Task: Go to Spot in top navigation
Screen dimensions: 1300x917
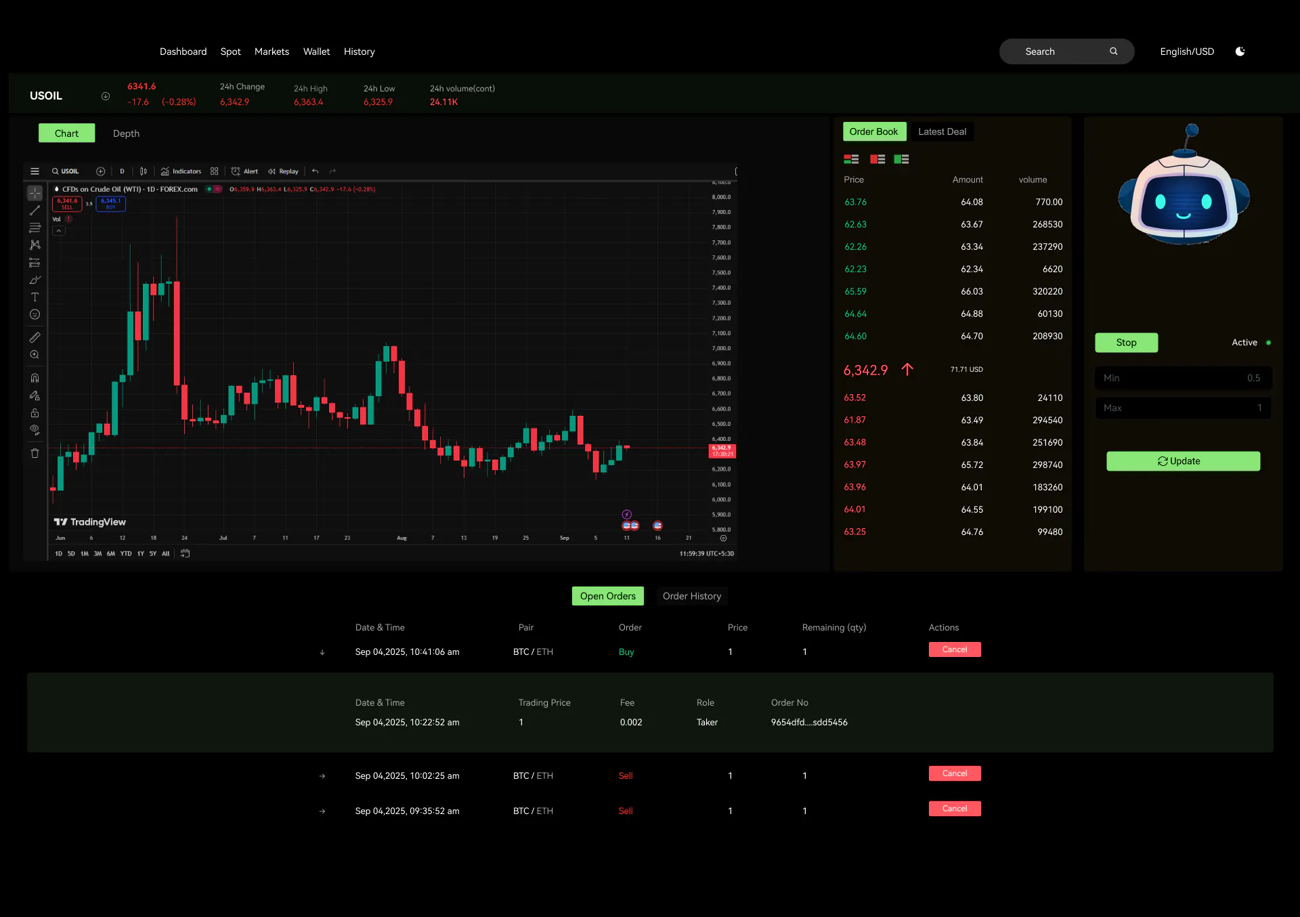Action: 230,51
